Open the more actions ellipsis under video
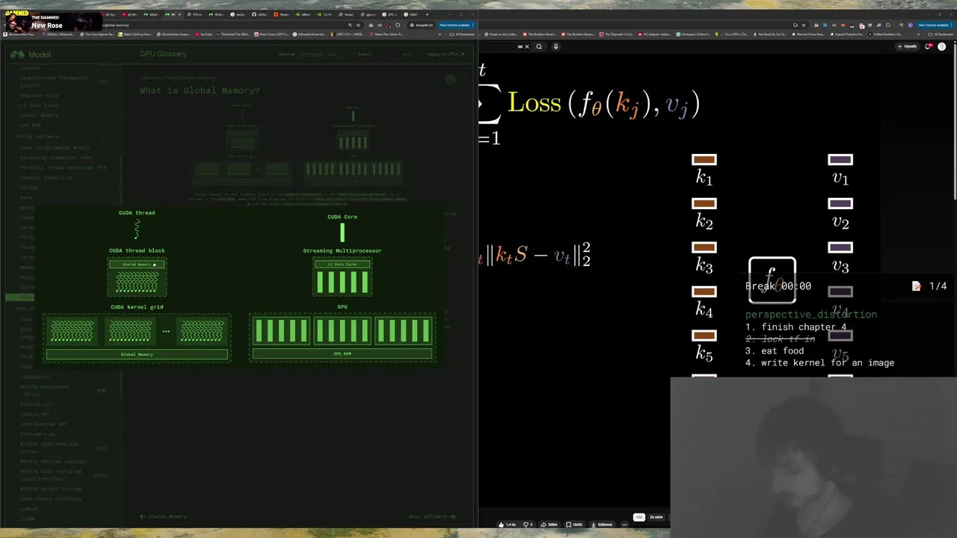The height and width of the screenshot is (538, 957). (624, 525)
